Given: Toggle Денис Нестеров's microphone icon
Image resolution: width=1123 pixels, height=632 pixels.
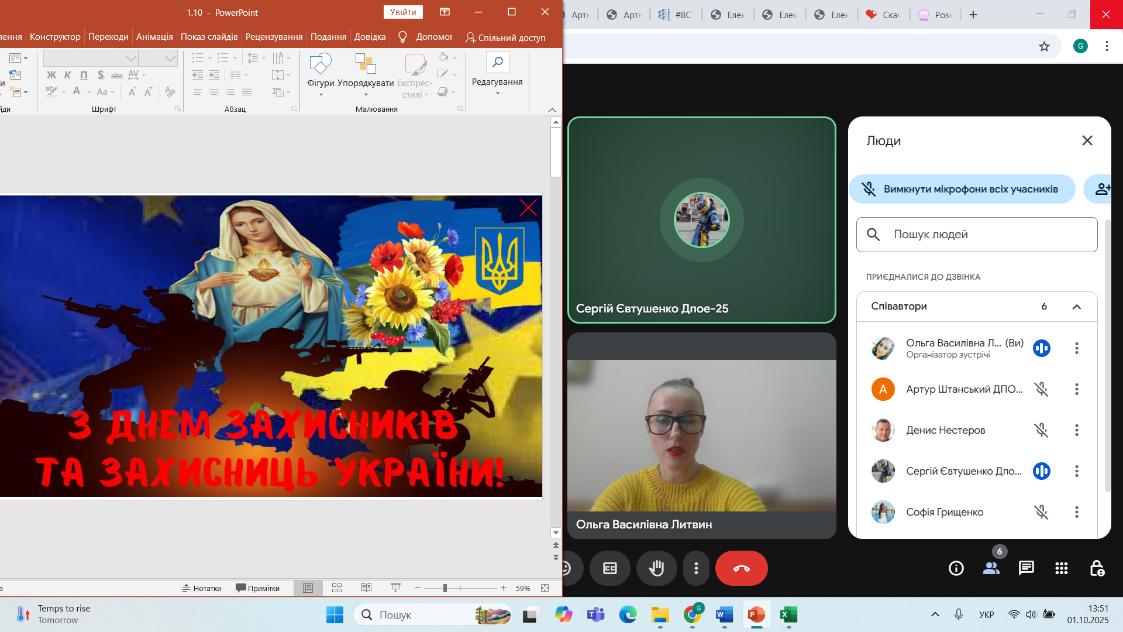Looking at the screenshot, I should point(1041,430).
